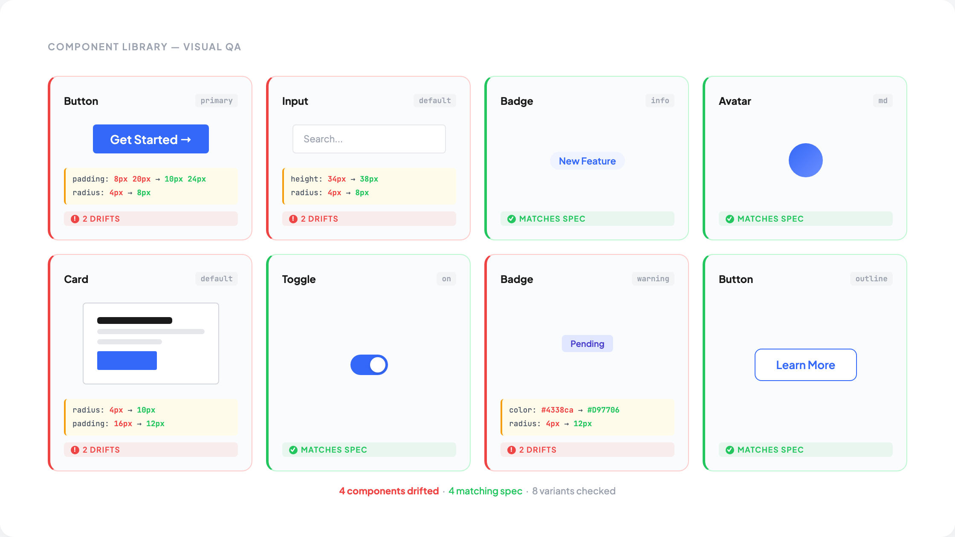The height and width of the screenshot is (537, 955).
Task: Click the Search input field
Action: point(369,139)
